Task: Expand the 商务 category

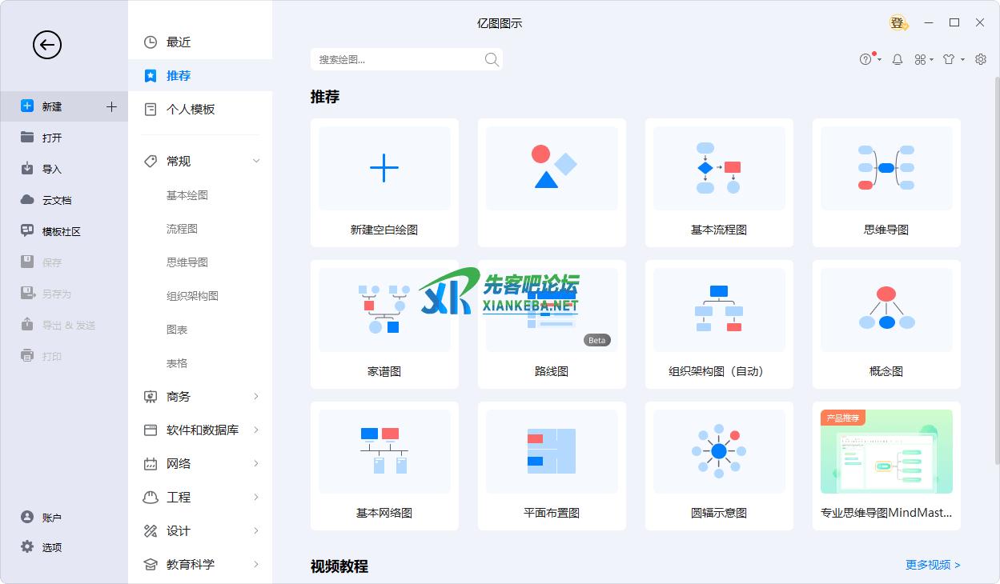Action: tap(256, 397)
